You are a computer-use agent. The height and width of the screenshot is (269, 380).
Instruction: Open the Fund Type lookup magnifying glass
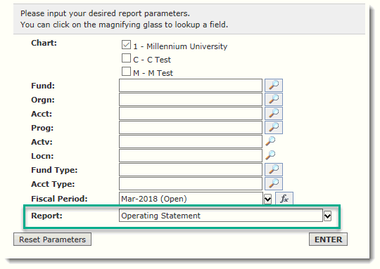274,169
